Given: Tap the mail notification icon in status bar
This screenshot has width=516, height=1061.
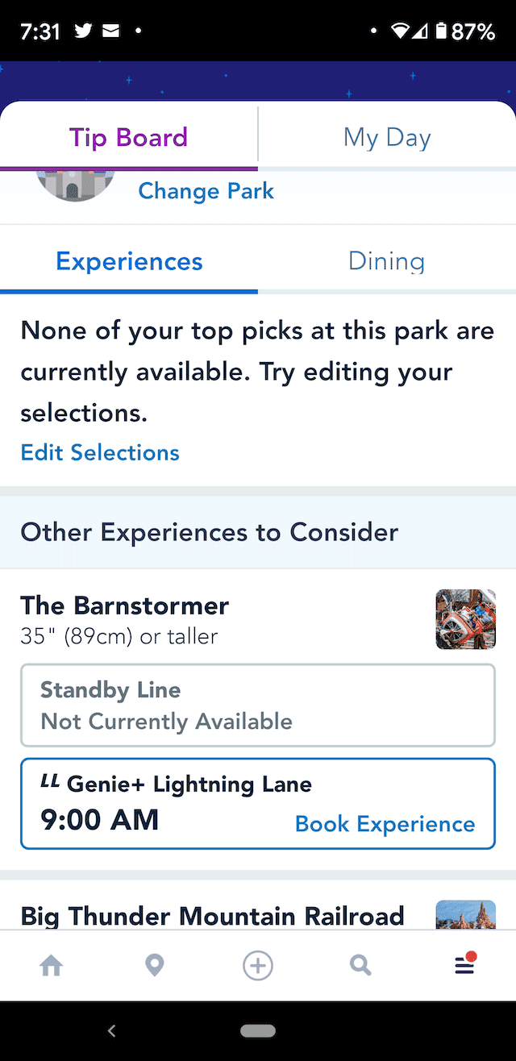Looking at the screenshot, I should tap(110, 31).
